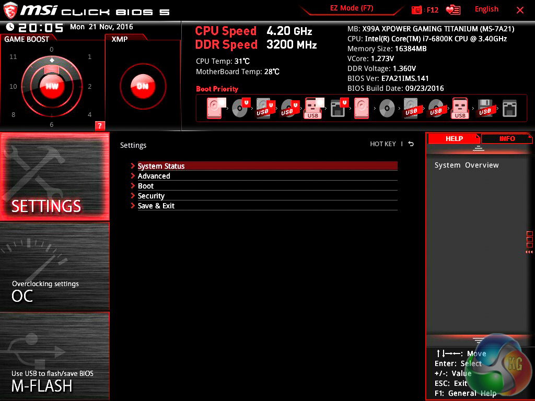Select the pink hard disk boot icon without badge
This screenshot has width=535, height=401.
362,108
